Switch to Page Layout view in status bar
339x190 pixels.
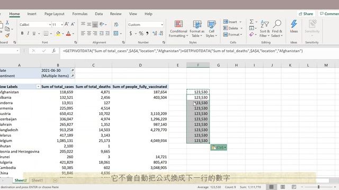(x=282, y=187)
